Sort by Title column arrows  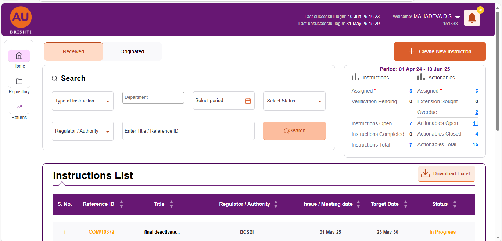(171, 204)
